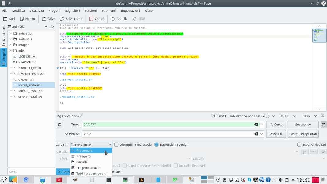This screenshot has width=327, height=184.
Task: Open the Strumenti menu
Action: click(108, 10)
